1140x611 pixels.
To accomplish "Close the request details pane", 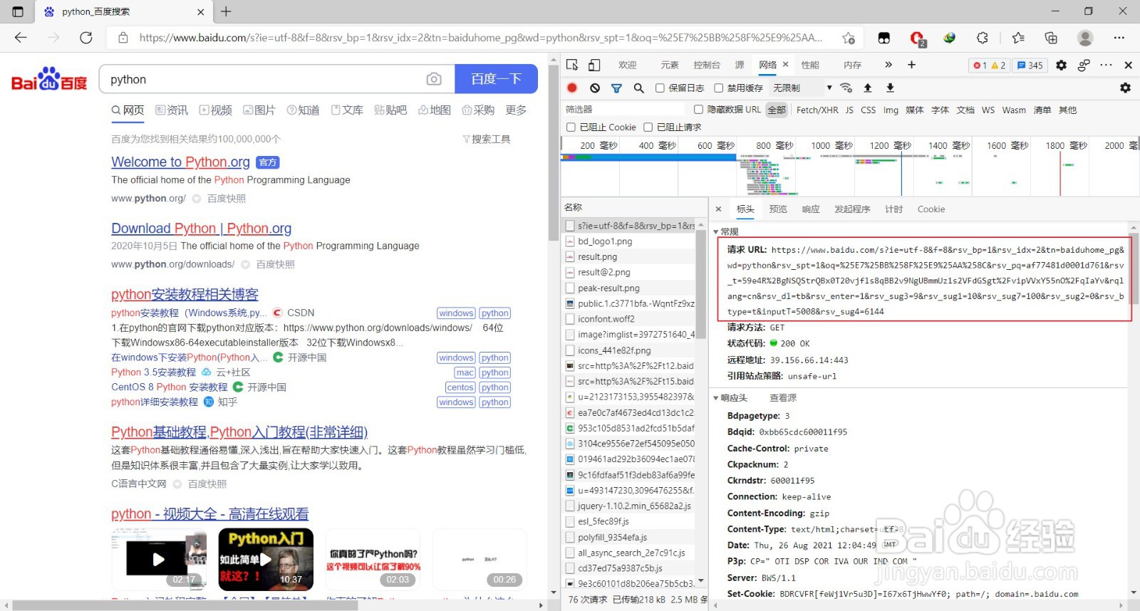I will click(718, 209).
